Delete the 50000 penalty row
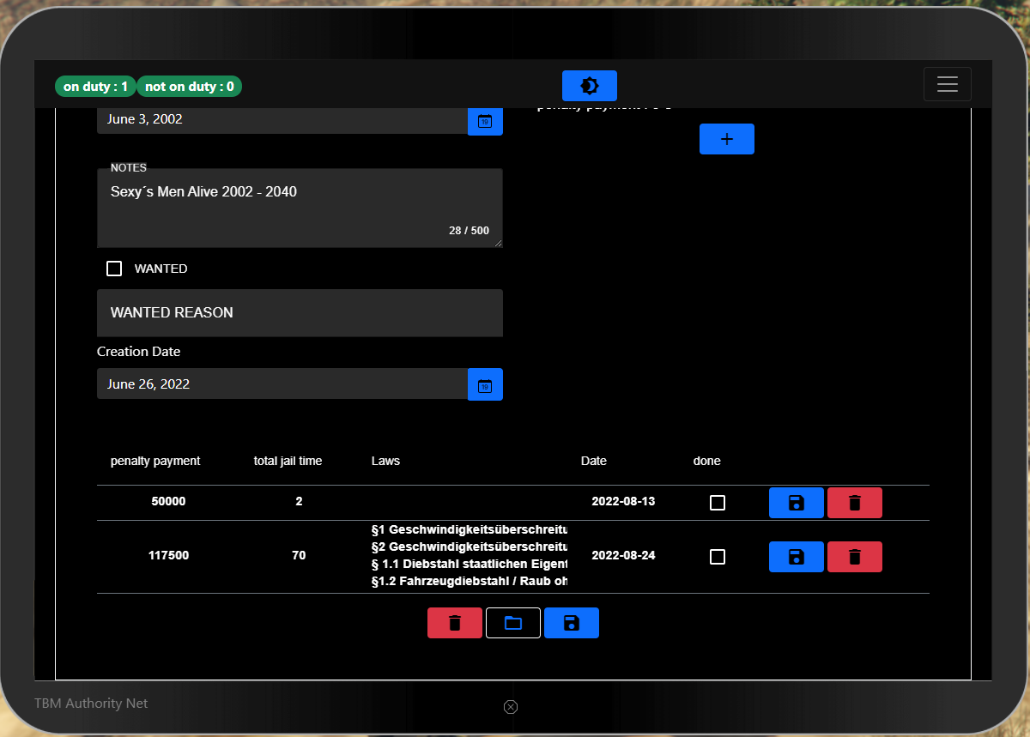The width and height of the screenshot is (1030, 737). [x=855, y=503]
